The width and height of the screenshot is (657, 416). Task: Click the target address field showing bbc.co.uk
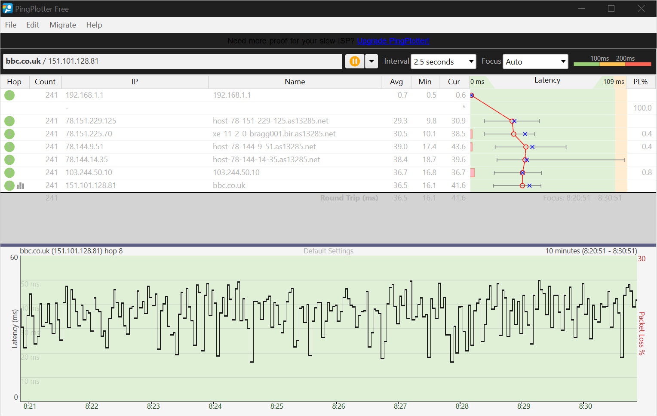[172, 61]
